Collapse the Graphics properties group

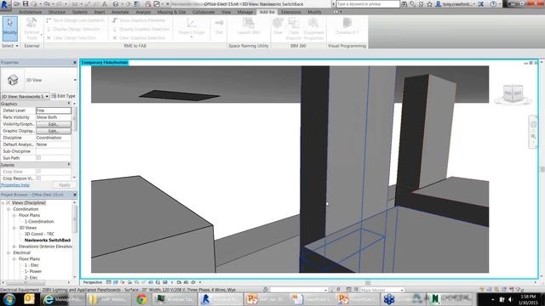68,104
